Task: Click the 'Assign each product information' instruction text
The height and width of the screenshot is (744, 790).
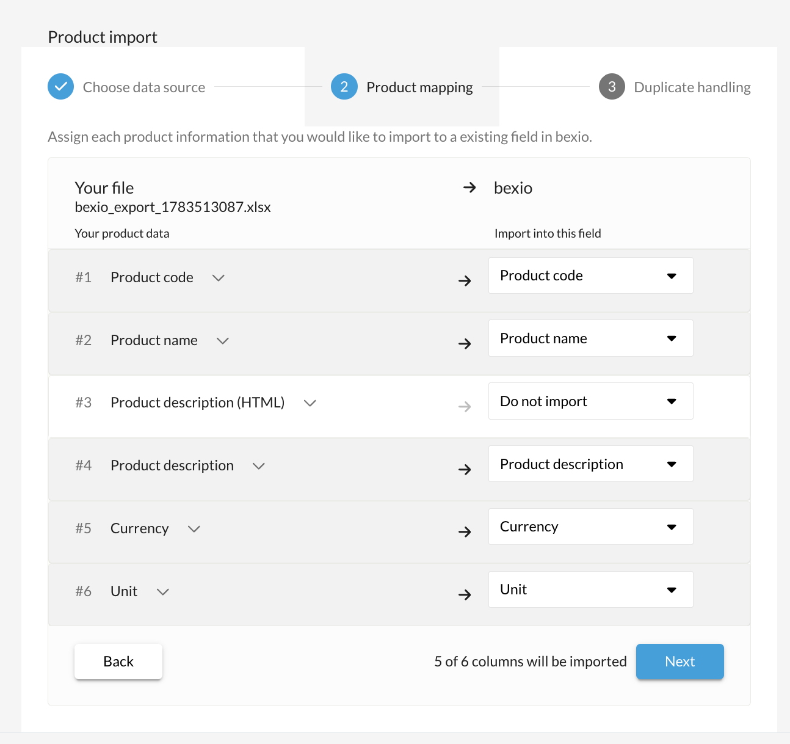Action: point(320,137)
